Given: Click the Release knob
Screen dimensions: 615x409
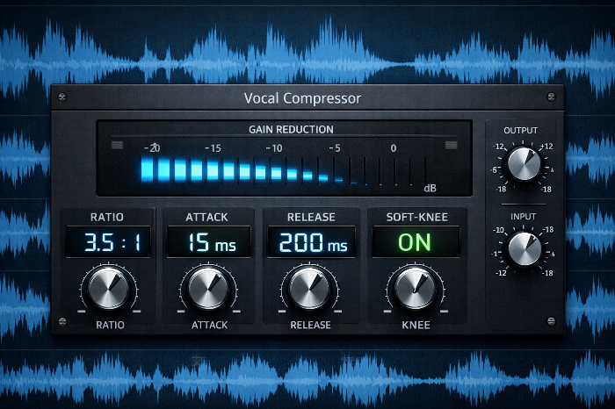Looking at the screenshot, I should tap(309, 289).
